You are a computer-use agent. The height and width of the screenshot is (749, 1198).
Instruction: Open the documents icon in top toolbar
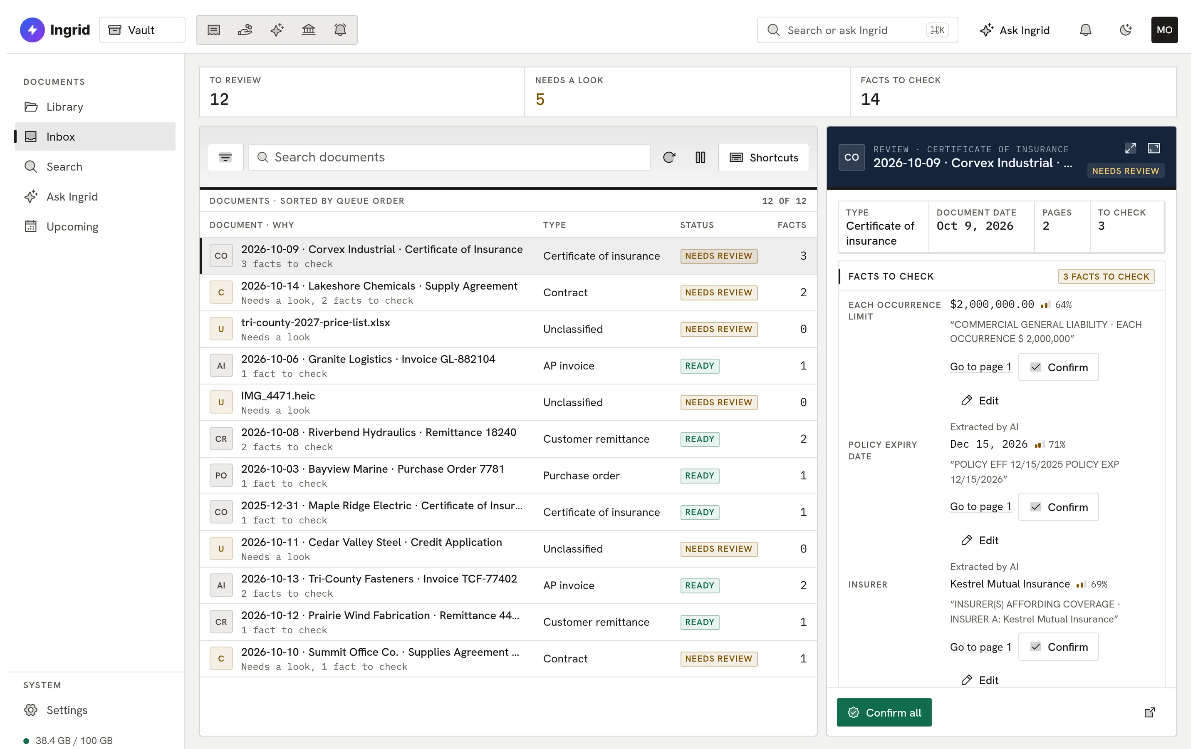point(213,30)
